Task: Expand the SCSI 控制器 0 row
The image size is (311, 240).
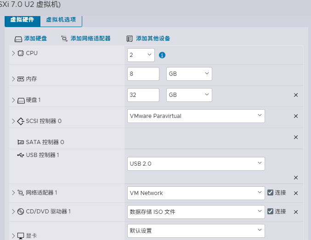Action: (13, 121)
